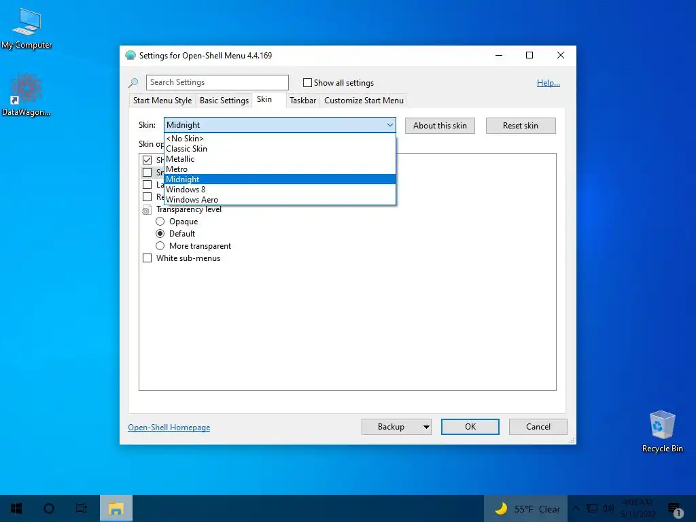The width and height of the screenshot is (696, 522).
Task: Click the Transparency level gear icon
Action: coord(147,210)
